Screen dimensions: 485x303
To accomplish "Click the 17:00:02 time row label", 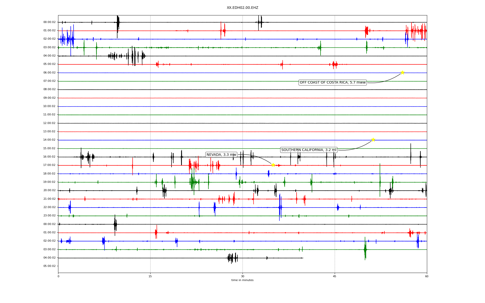I will [x=50, y=165].
